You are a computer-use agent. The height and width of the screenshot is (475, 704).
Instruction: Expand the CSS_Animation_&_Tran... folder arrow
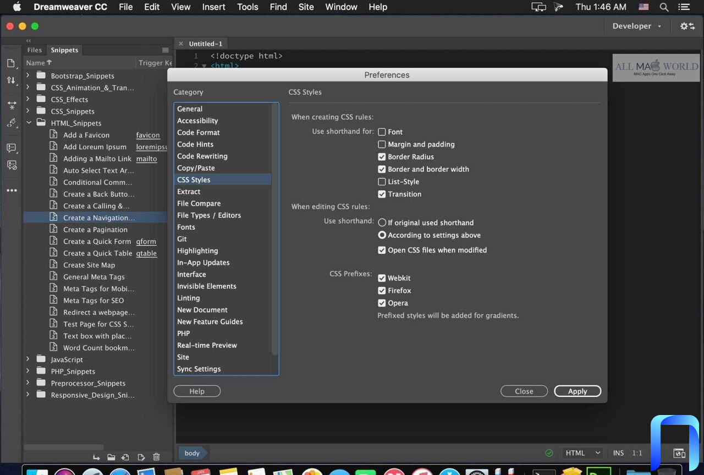[x=28, y=87]
